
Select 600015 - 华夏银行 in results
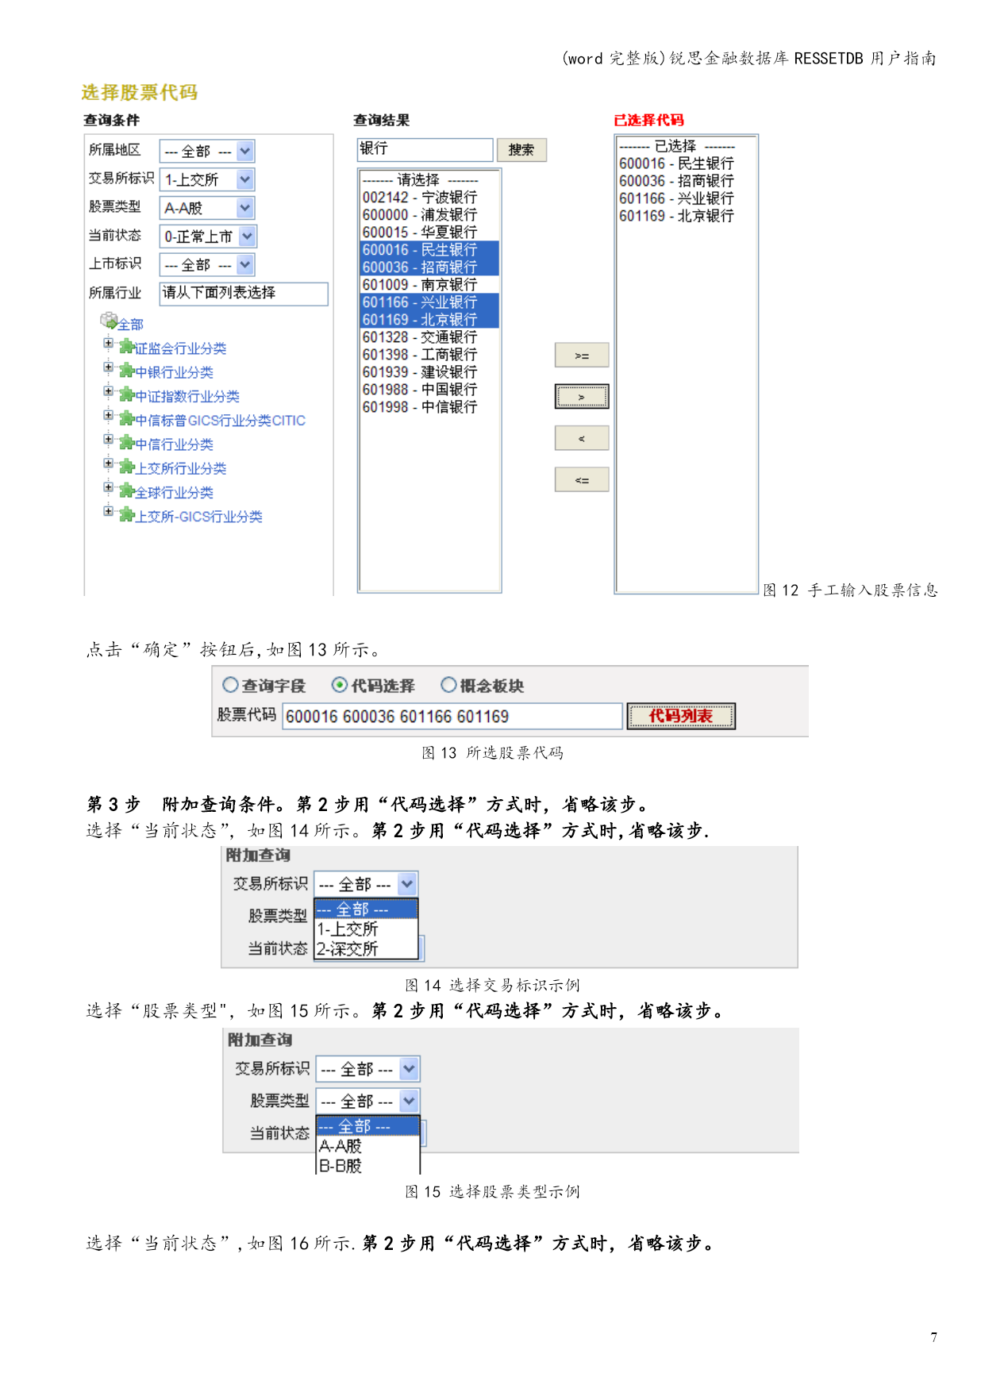429,233
